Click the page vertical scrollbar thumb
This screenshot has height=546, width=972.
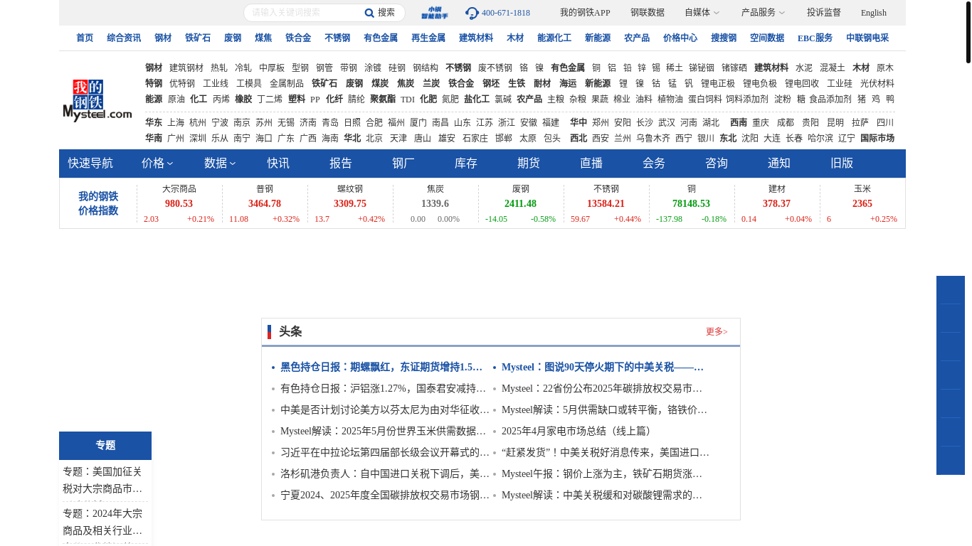[968, 31]
